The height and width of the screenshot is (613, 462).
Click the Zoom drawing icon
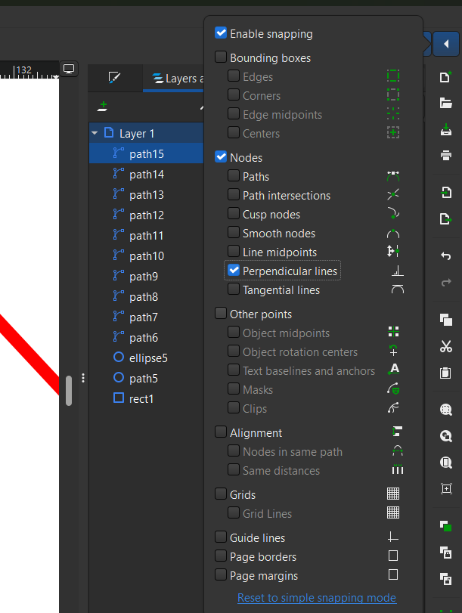click(x=446, y=435)
